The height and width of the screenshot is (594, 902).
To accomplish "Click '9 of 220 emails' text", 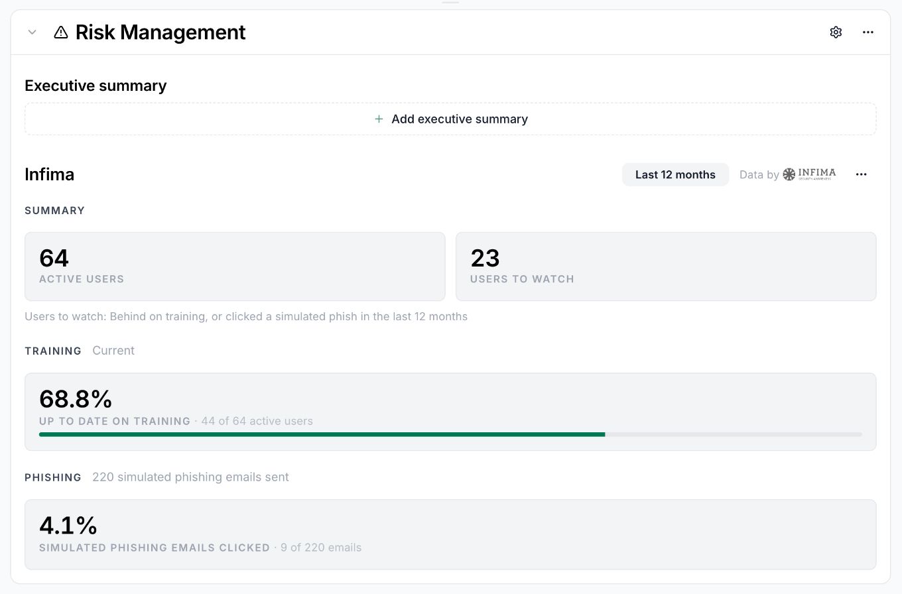I will 321,548.
